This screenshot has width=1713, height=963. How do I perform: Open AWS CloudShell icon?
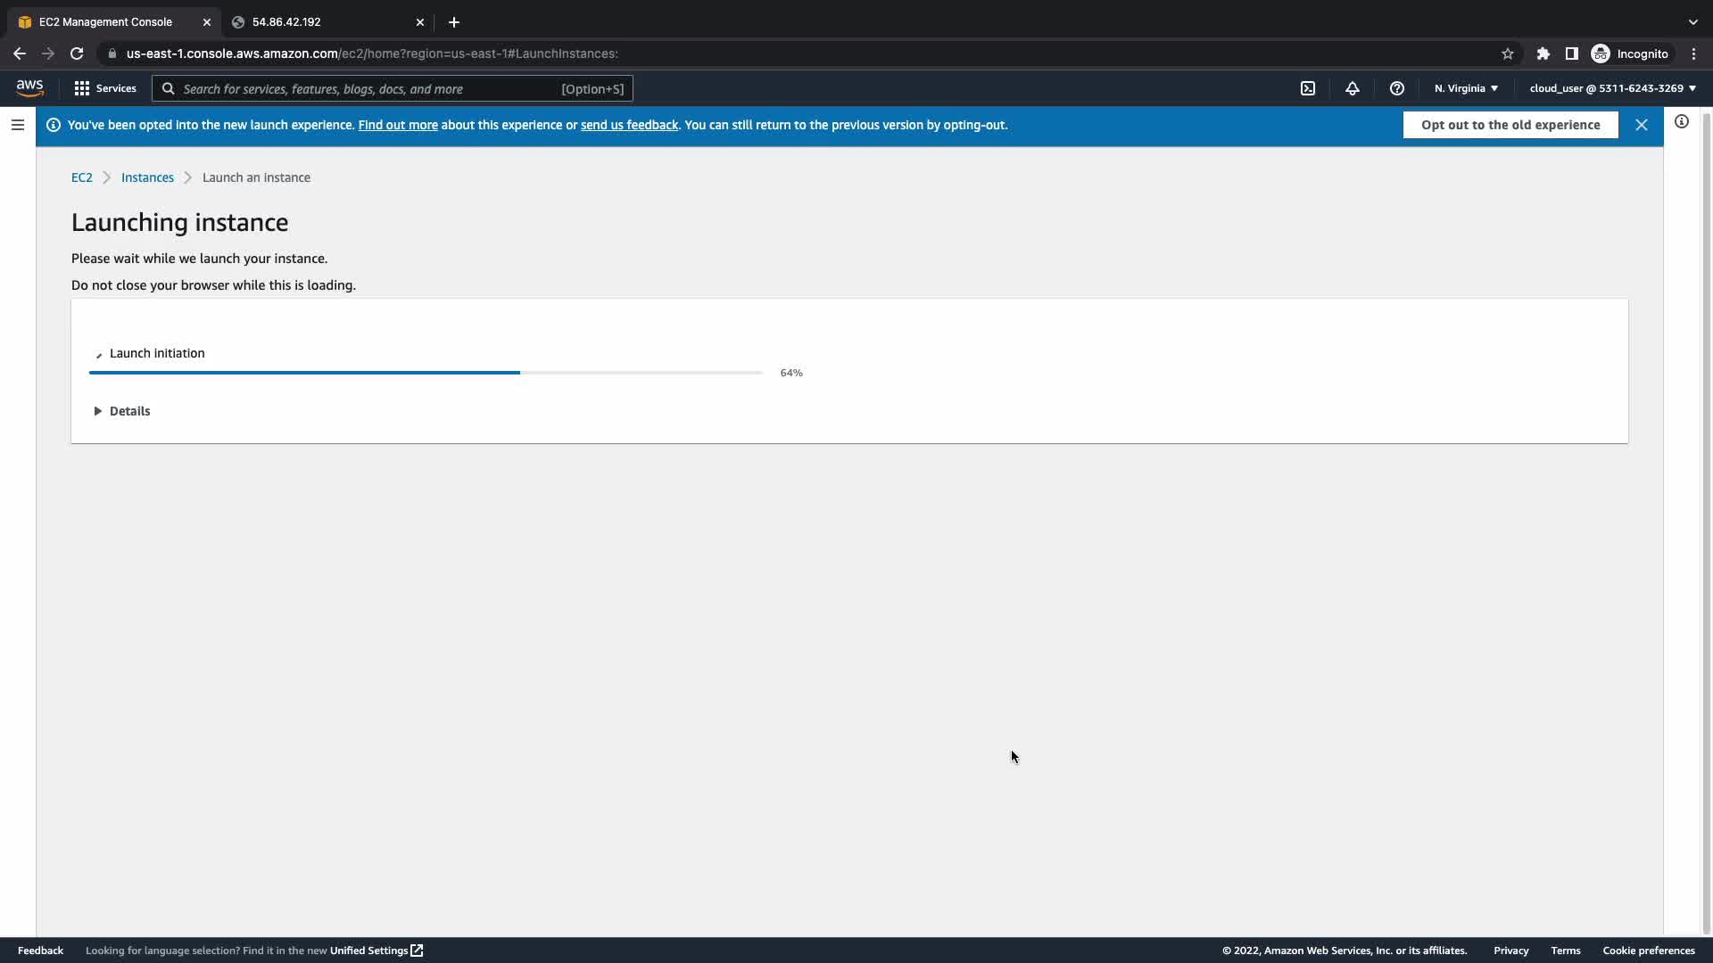[1308, 88]
